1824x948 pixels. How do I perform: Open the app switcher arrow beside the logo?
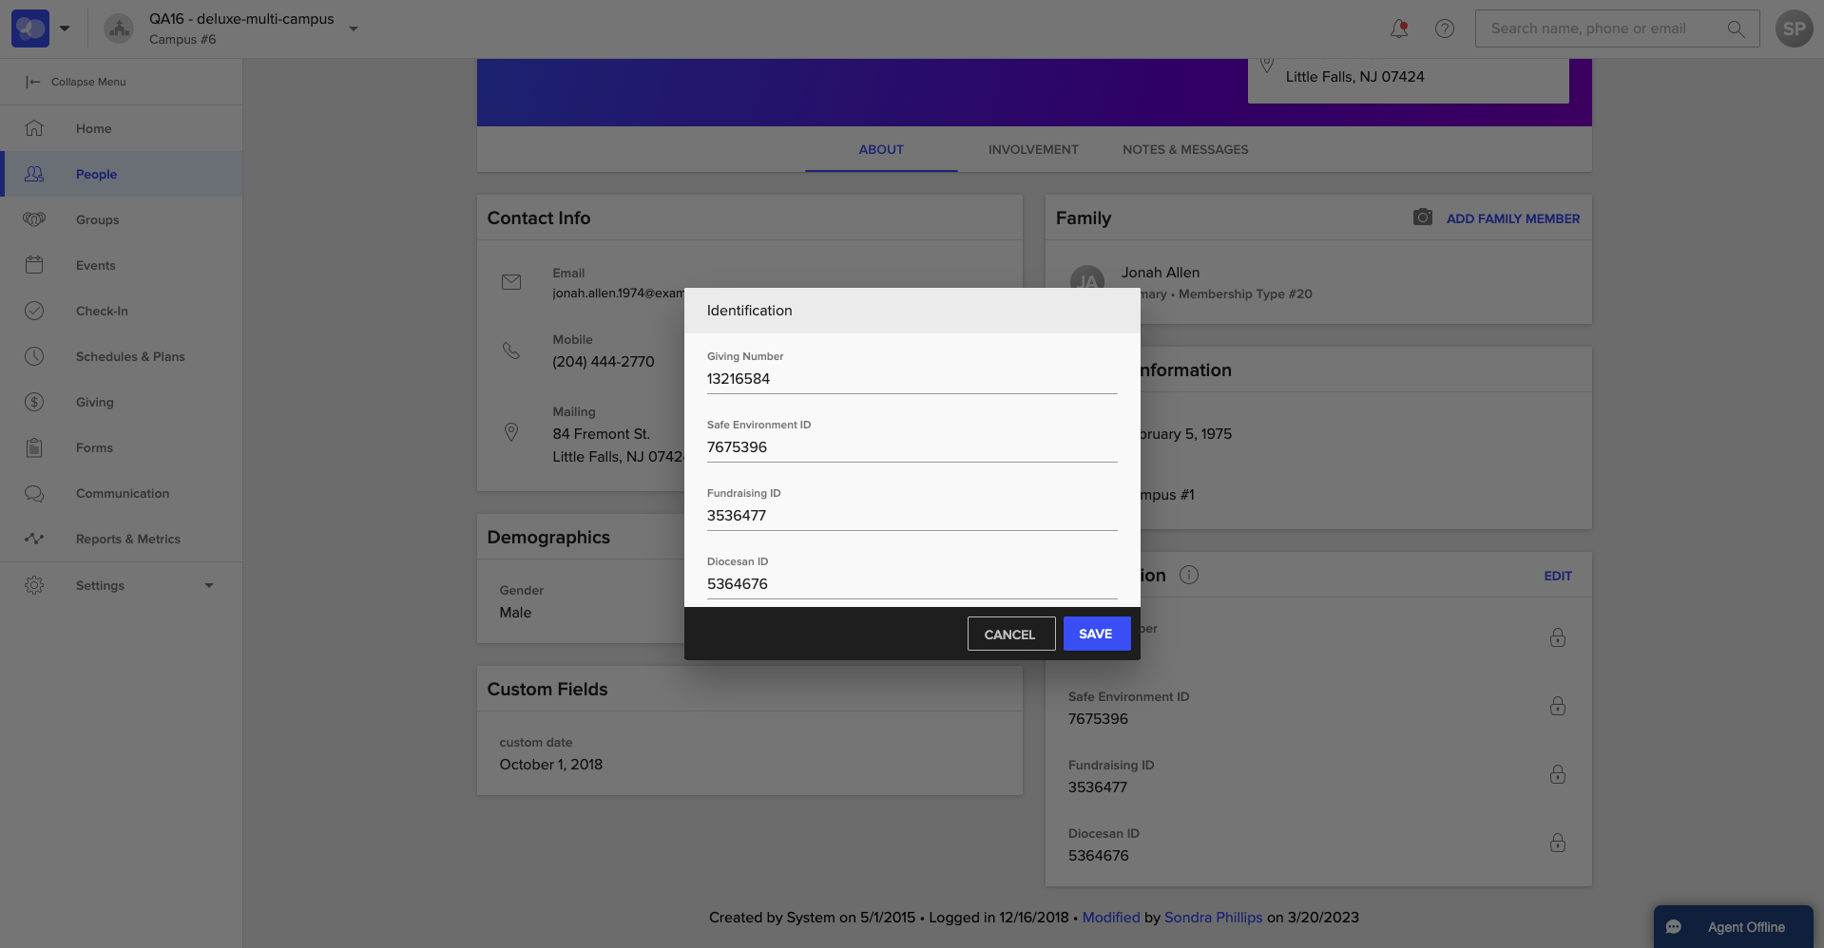tap(65, 28)
